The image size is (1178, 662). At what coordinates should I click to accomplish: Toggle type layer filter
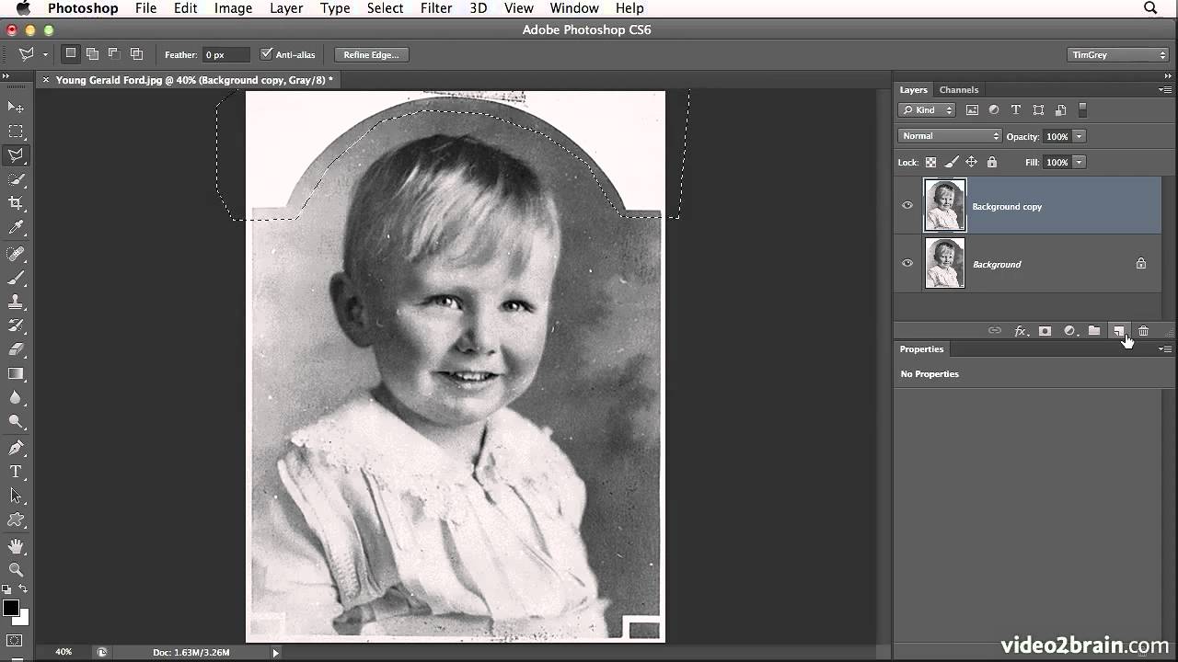1016,110
